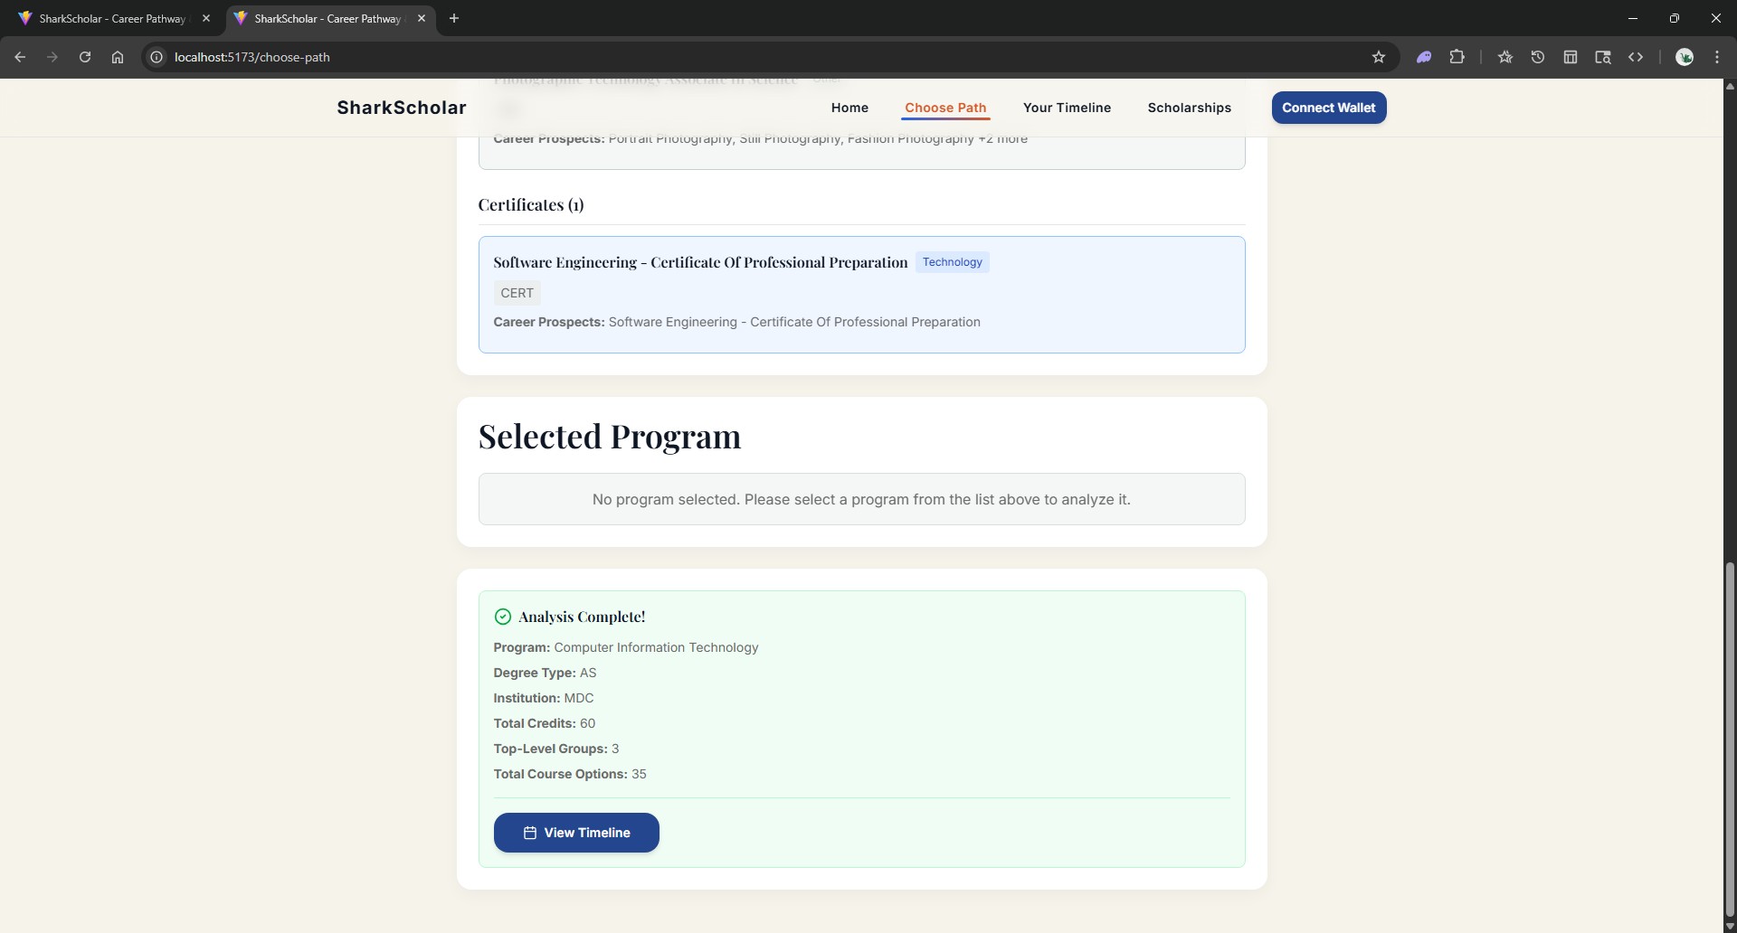Open browser history icon
Screen dimensions: 1737x933
click(1538, 57)
